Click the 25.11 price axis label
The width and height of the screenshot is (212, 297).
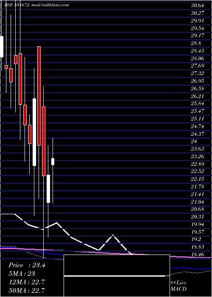(x=198, y=118)
